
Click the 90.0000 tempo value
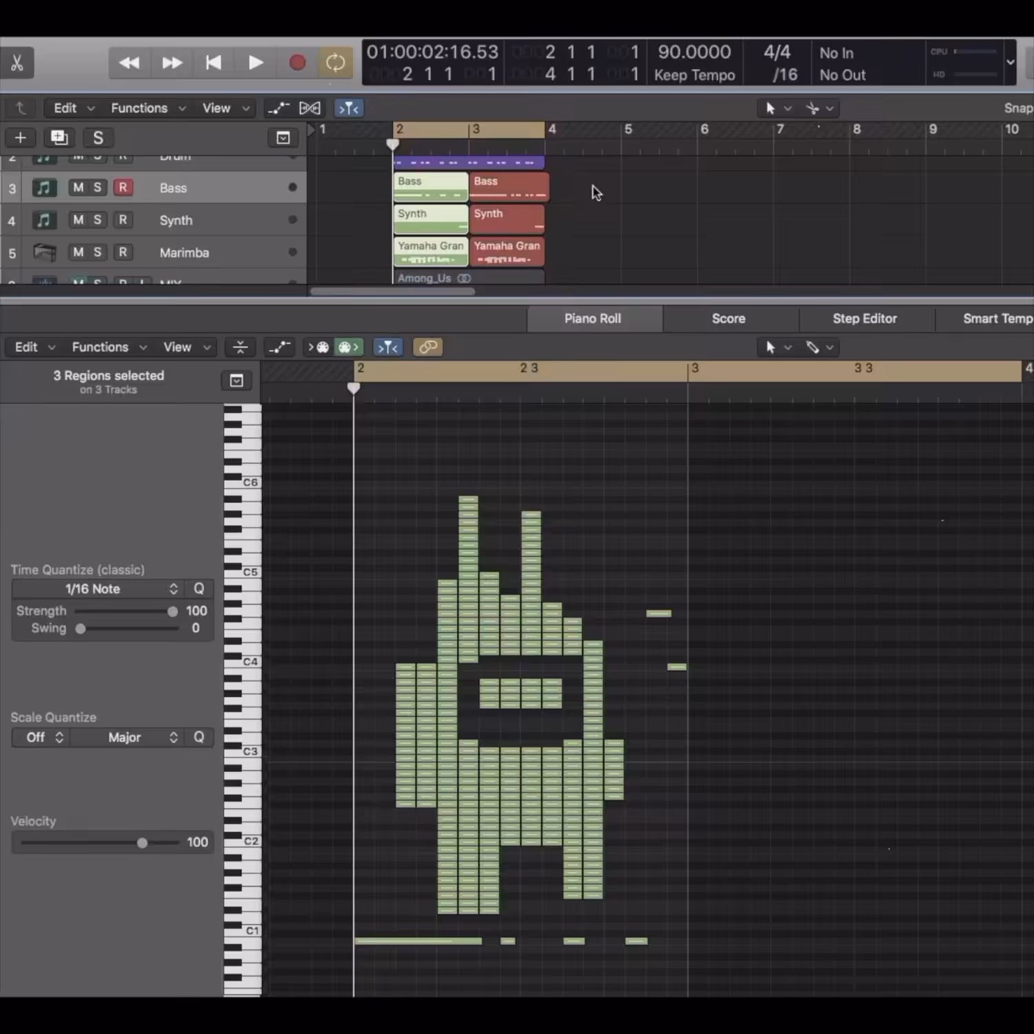click(x=694, y=52)
